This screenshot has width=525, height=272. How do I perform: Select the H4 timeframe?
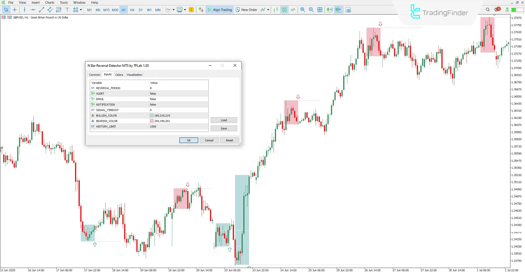[132, 10]
